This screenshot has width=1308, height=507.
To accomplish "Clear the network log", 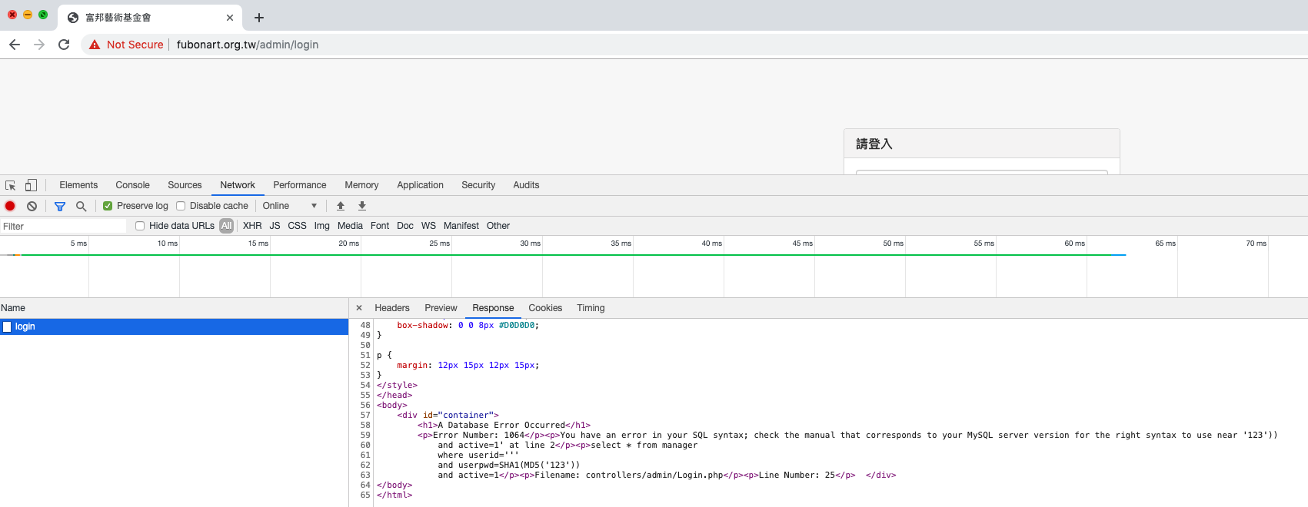I will (x=32, y=206).
